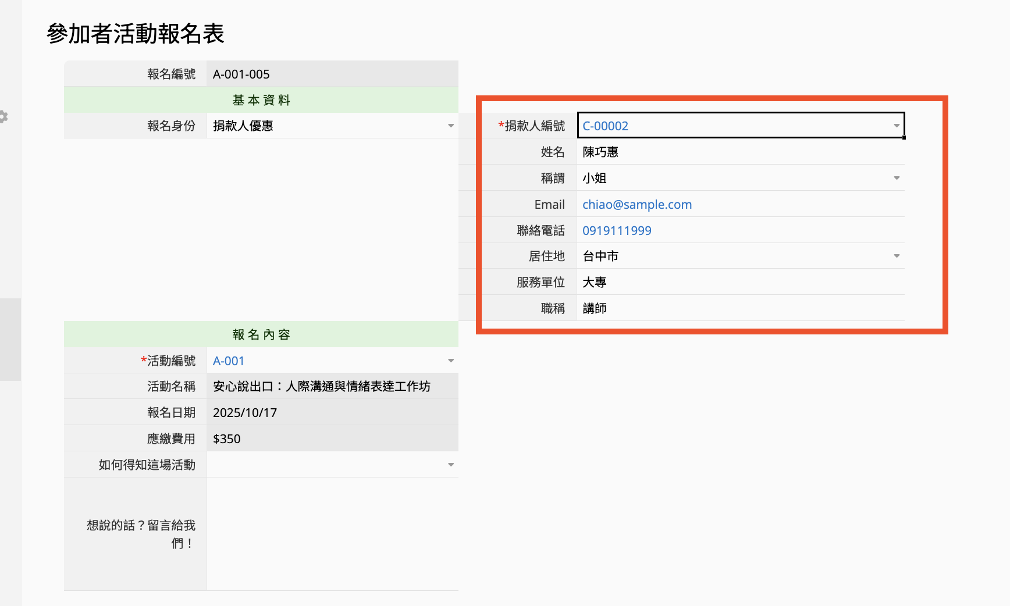
Task: Click the settings gear icon at left edge
Action: tap(3, 117)
